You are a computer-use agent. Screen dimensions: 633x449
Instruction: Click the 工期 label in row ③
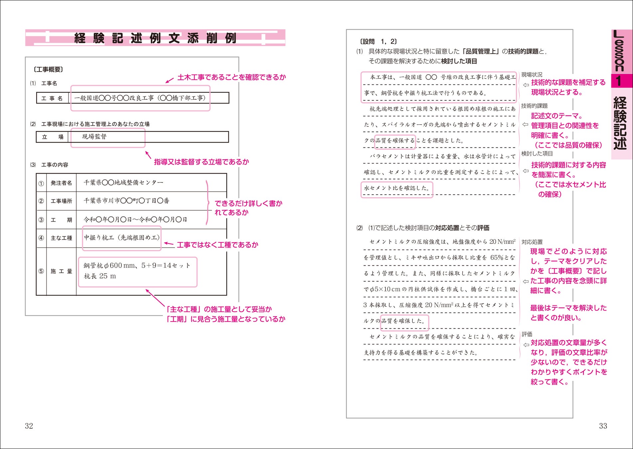click(x=61, y=220)
